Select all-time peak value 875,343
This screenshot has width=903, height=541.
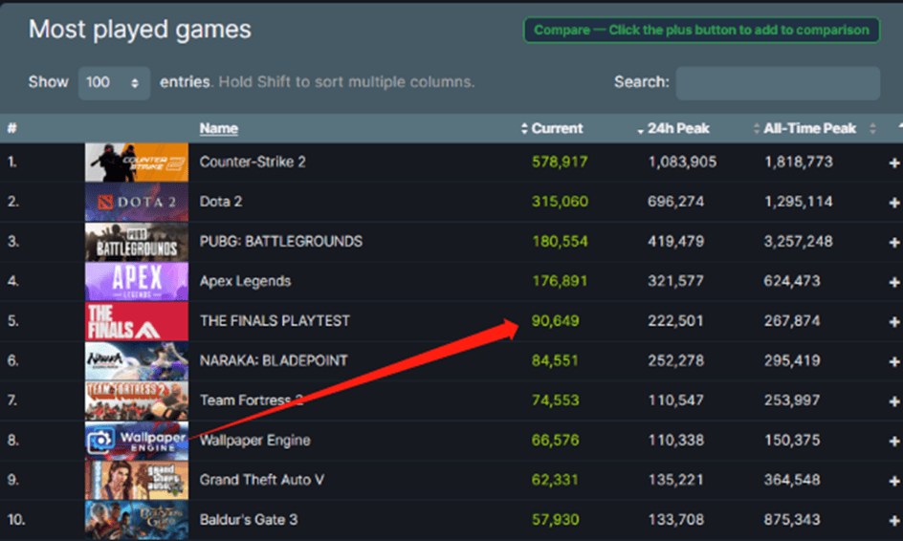[x=792, y=519]
